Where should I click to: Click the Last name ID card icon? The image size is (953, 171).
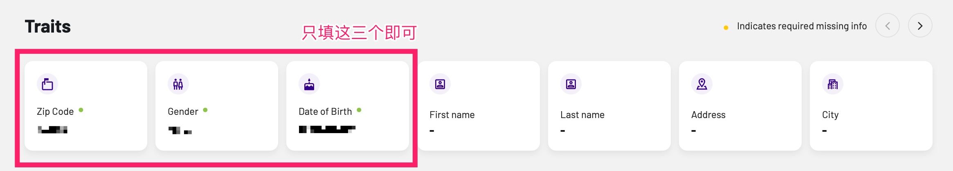pyautogui.click(x=571, y=84)
